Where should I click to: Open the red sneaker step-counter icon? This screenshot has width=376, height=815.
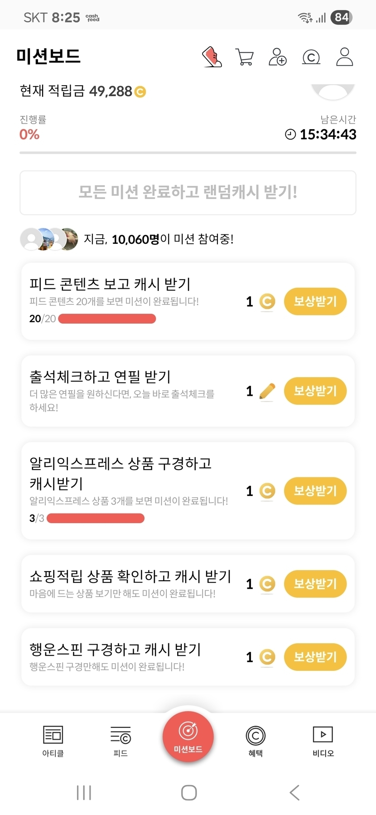[212, 57]
